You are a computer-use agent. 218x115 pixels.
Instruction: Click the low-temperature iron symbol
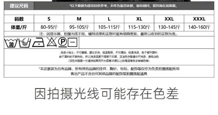point(38,42)
